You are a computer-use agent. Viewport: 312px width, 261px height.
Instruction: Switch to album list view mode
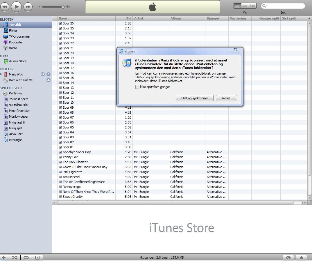(245, 6)
